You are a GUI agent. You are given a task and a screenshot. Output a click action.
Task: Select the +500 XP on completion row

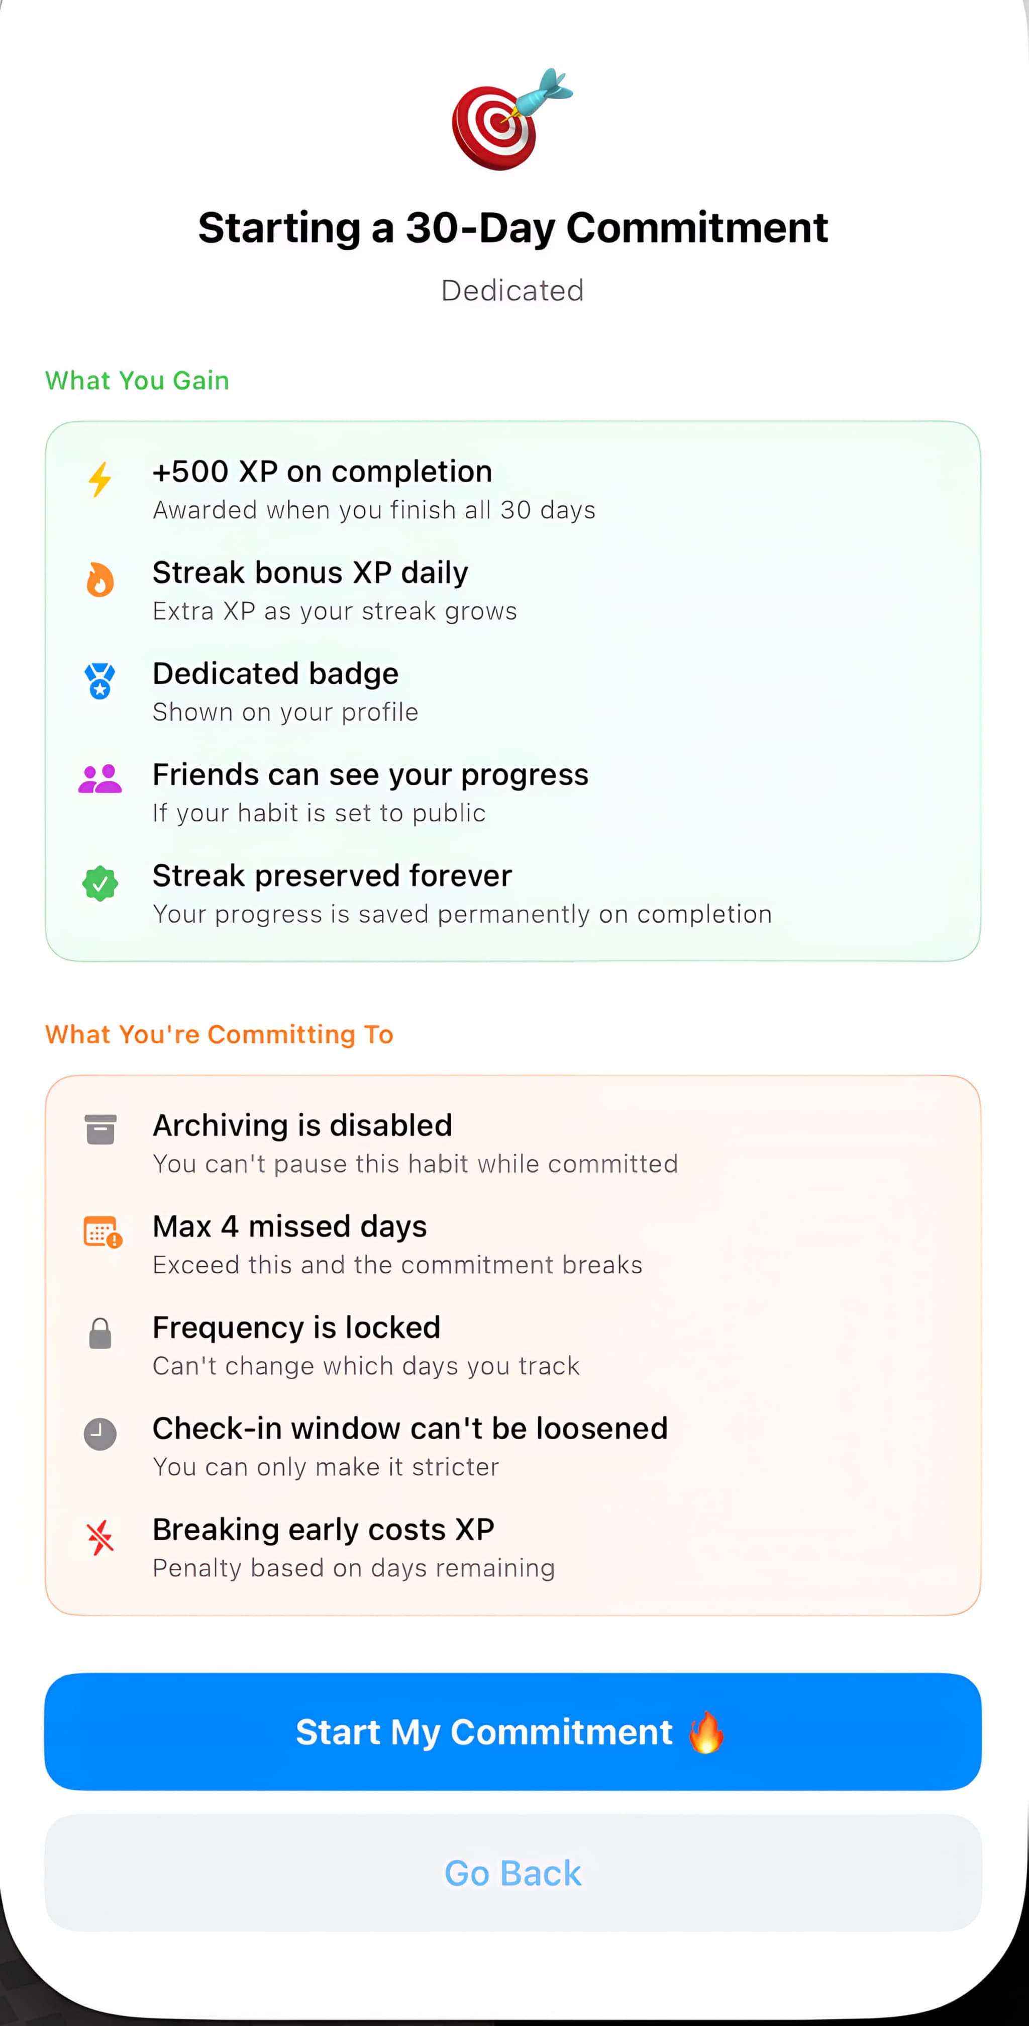512,489
